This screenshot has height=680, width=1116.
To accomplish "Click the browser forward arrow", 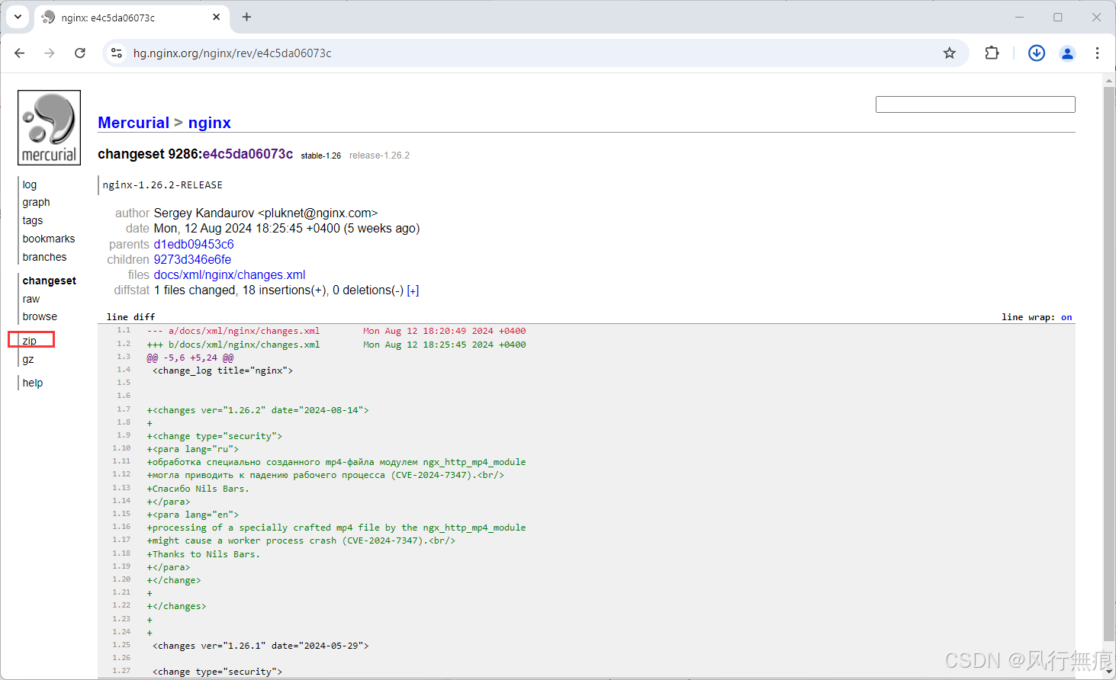I will pyautogui.click(x=50, y=53).
